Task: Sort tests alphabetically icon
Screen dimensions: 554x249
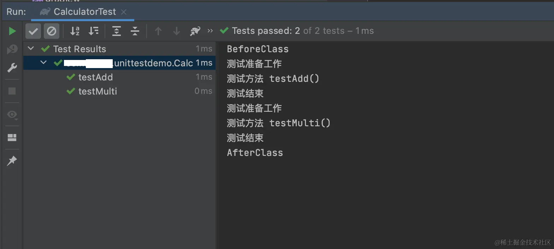Action: (75, 31)
